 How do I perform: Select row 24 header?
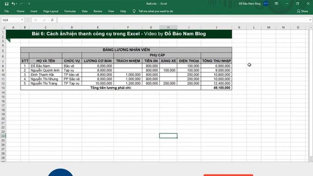click(3, 136)
